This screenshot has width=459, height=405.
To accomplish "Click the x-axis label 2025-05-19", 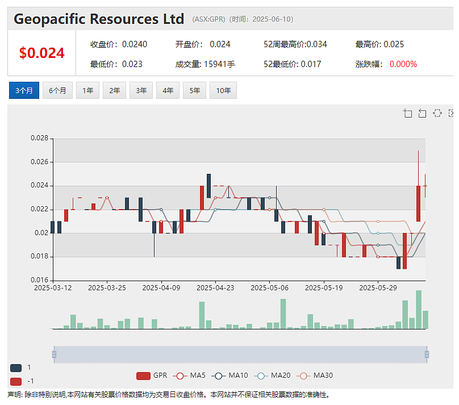I will (x=324, y=288).
